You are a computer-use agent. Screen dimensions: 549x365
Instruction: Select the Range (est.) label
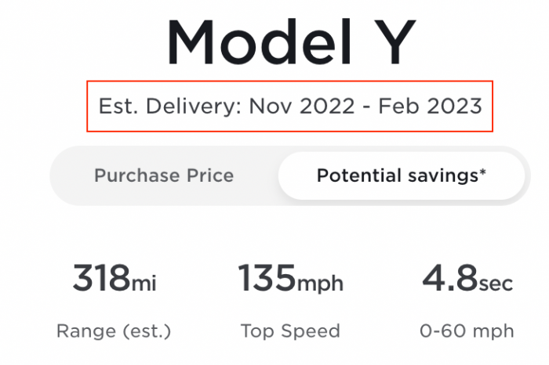tap(113, 331)
